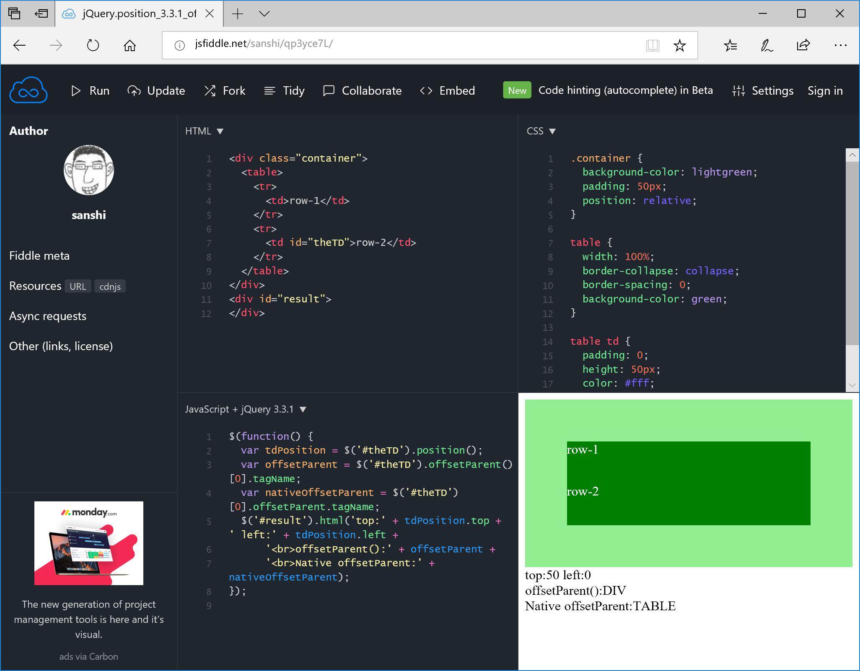Click the CSS panel scrollbar thumb
860x671 pixels.
pos(852,253)
